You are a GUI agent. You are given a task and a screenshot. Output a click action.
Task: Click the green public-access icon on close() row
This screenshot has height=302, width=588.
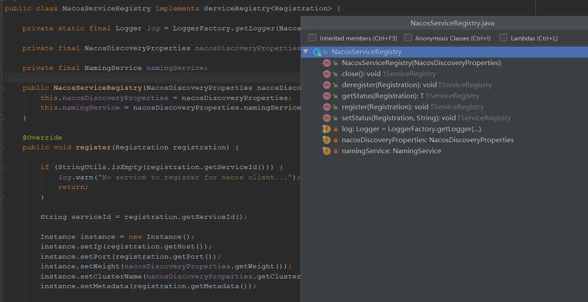pos(336,74)
